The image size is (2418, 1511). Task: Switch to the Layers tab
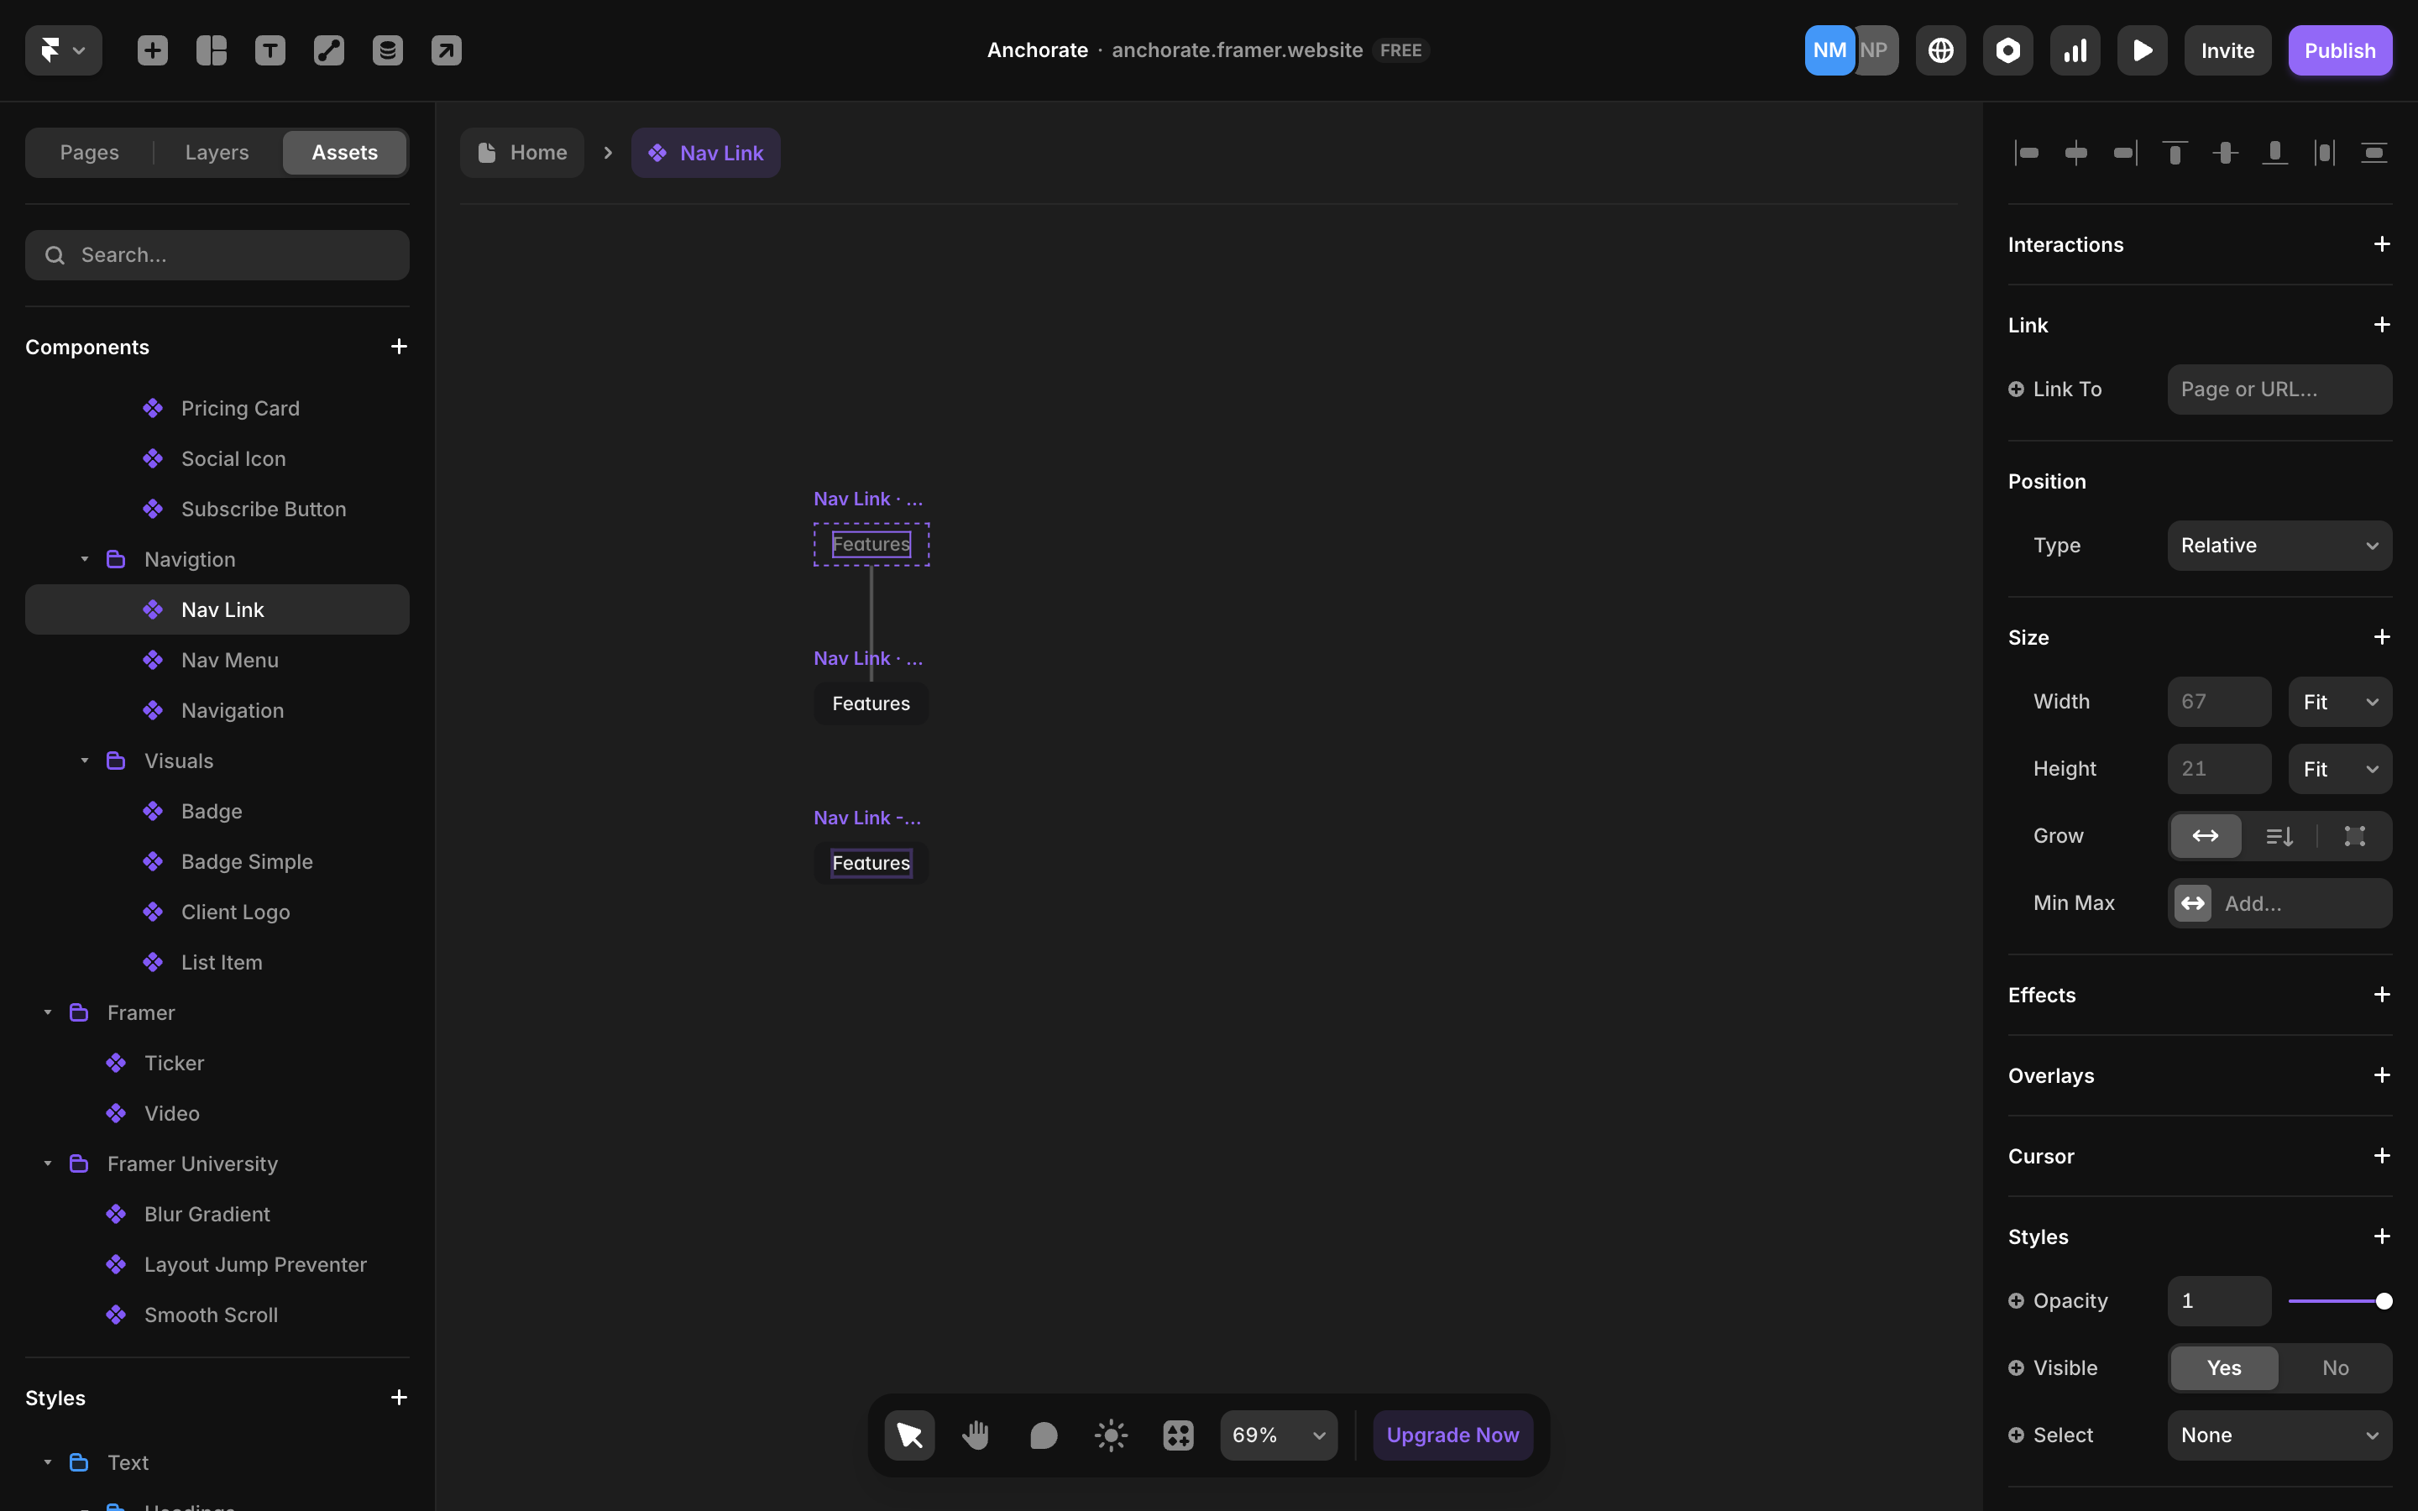[217, 153]
